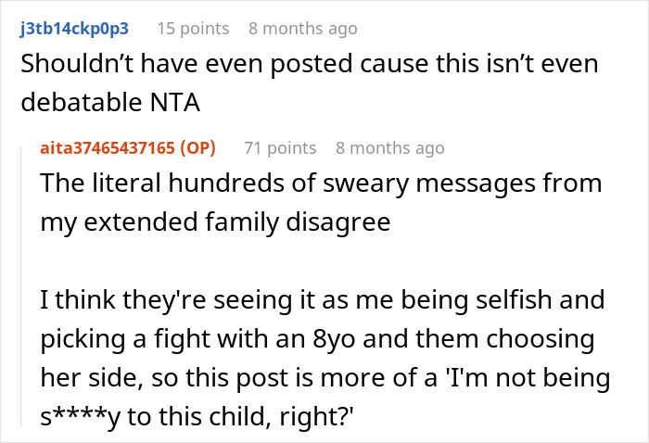The width and height of the screenshot is (649, 443).
Task: Select the censored word "s****y"
Action: [81, 416]
